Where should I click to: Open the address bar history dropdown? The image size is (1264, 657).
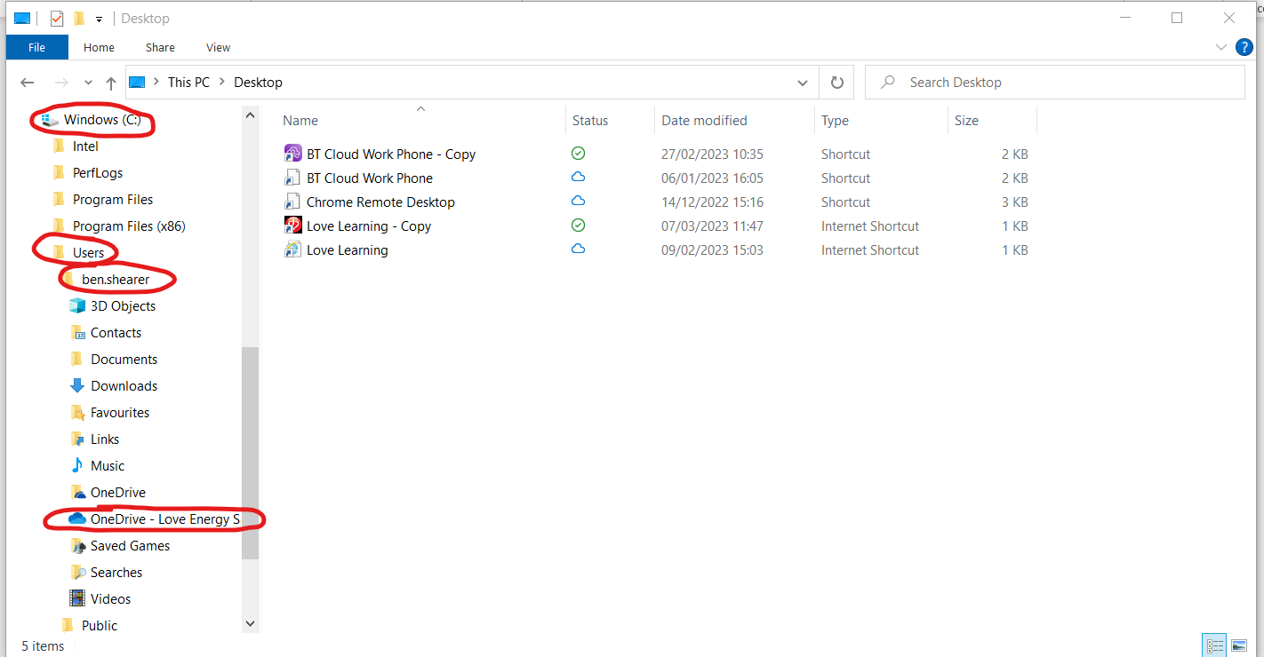[x=803, y=83]
